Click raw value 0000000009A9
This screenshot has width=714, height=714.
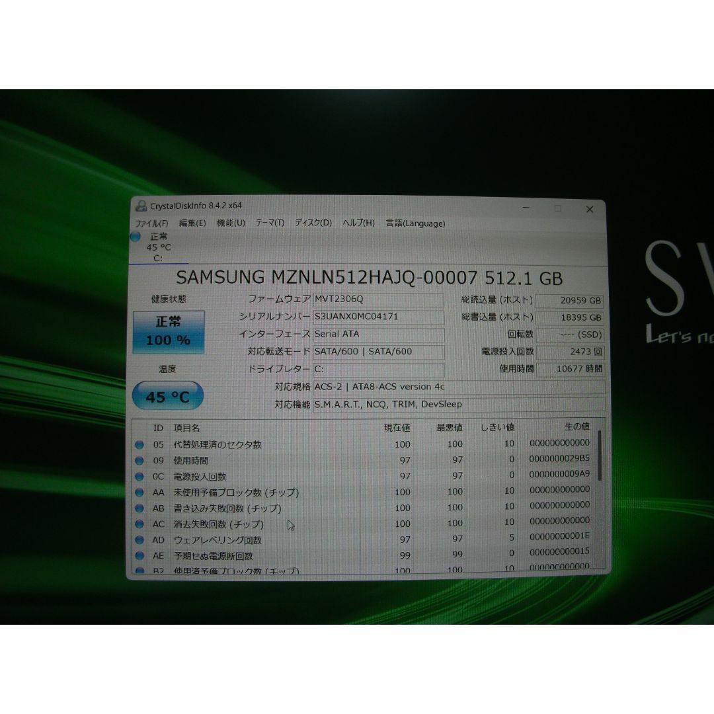tap(559, 473)
